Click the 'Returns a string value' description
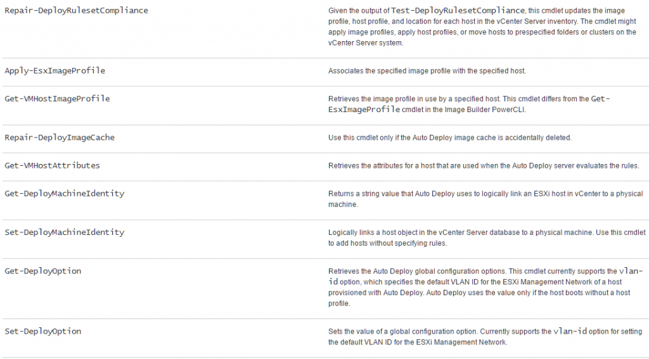The height and width of the screenshot is (359, 649). pos(485,199)
